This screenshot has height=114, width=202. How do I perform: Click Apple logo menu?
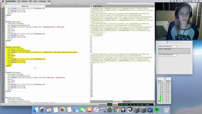pos(3,1)
